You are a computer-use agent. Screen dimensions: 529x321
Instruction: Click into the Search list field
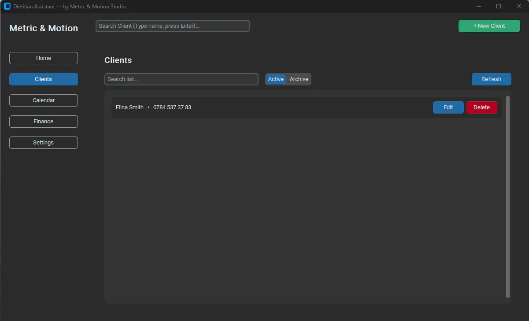(181, 79)
